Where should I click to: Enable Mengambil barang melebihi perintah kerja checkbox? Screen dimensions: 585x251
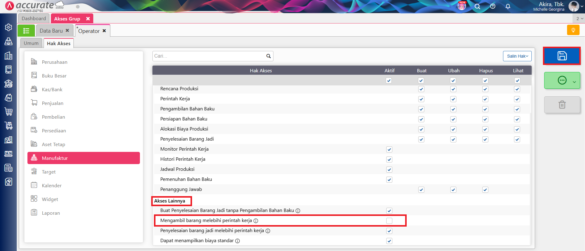pos(389,221)
